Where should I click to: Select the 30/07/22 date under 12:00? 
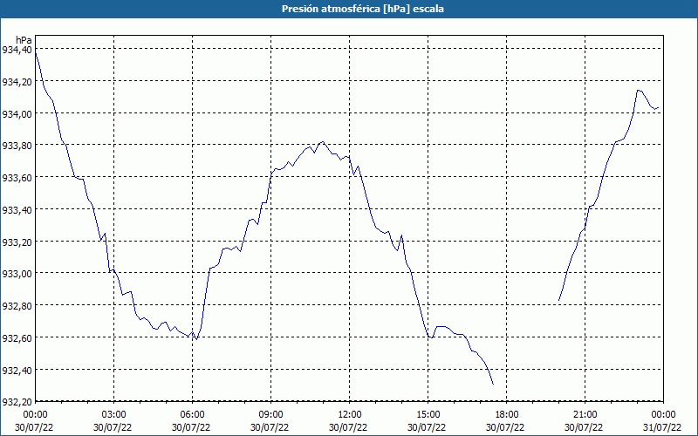coord(348,427)
